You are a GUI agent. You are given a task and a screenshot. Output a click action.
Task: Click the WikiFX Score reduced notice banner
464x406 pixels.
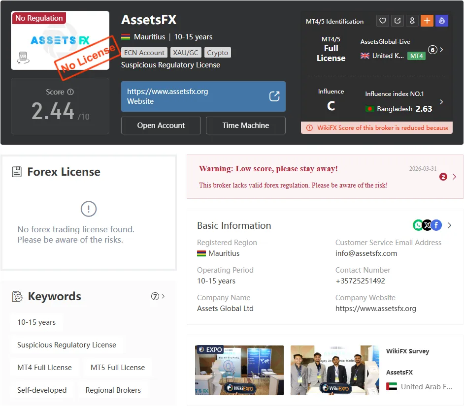tap(377, 128)
